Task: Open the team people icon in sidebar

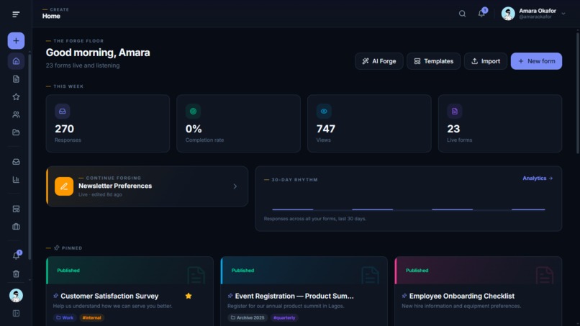Action: (16, 114)
